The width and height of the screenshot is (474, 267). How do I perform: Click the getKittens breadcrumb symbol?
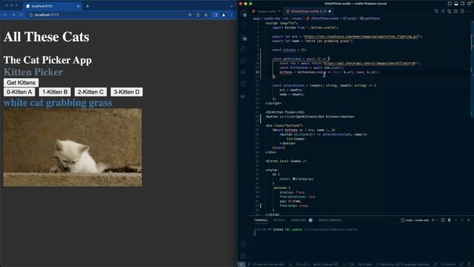pos(370,19)
